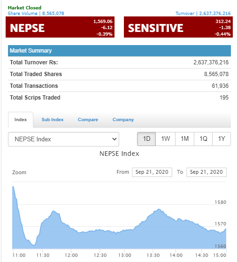Open the NEPSE Index dropdown
The width and height of the screenshot is (237, 262).
(63, 139)
